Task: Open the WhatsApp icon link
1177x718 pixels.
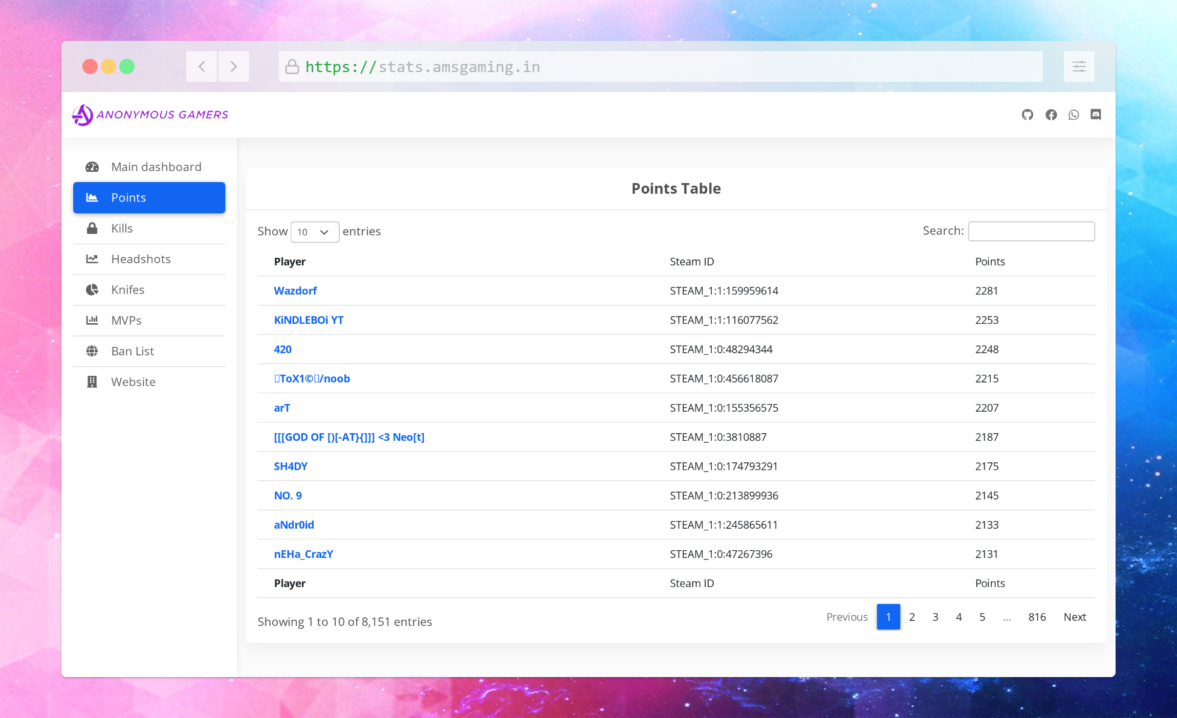Action: tap(1074, 115)
